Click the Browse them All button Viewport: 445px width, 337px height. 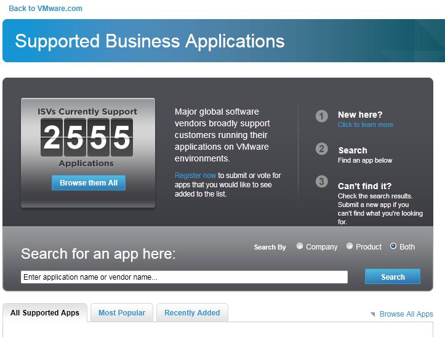pyautogui.click(x=89, y=183)
